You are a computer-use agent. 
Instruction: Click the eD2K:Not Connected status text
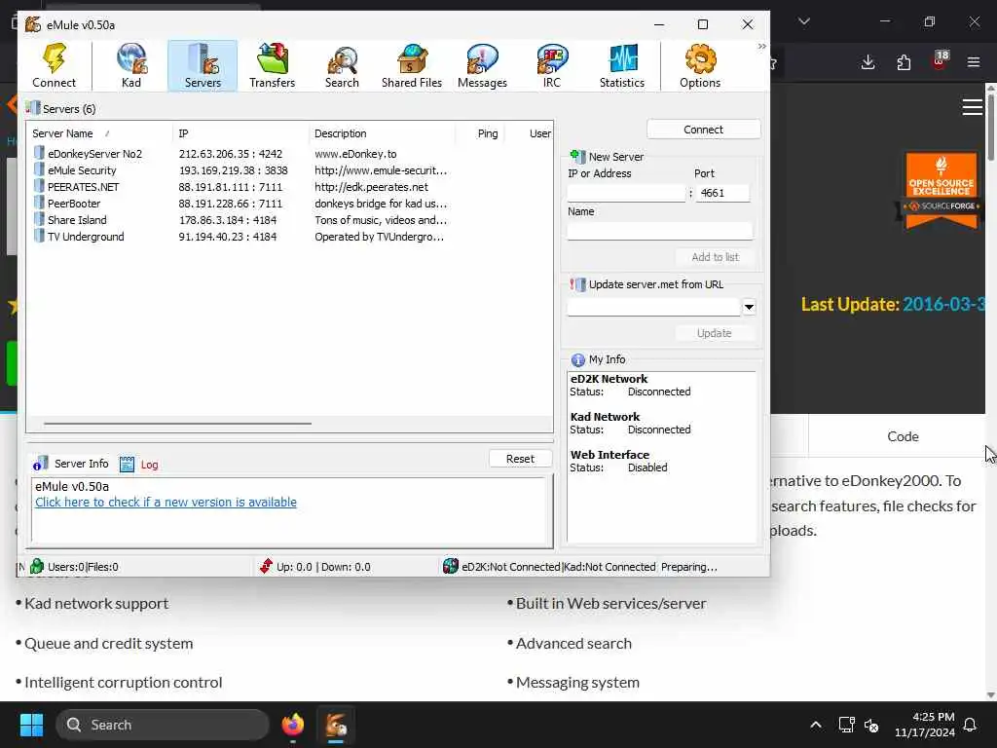click(x=510, y=567)
